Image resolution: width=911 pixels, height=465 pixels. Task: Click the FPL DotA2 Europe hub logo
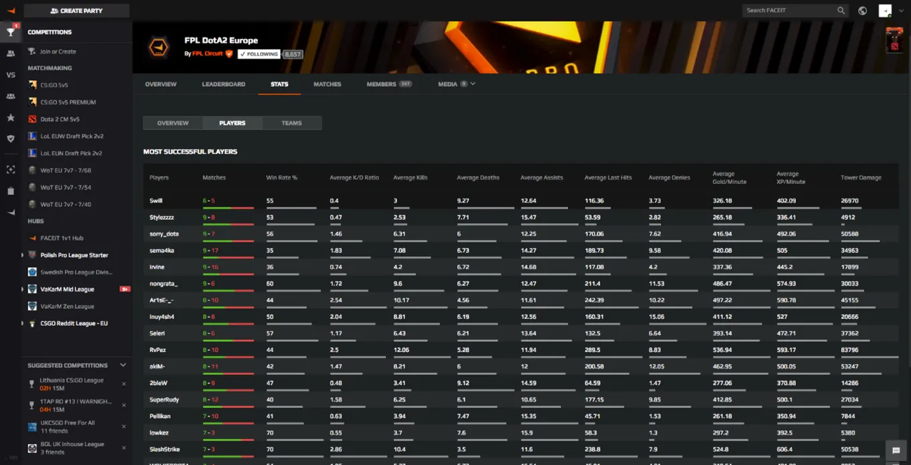coord(159,47)
